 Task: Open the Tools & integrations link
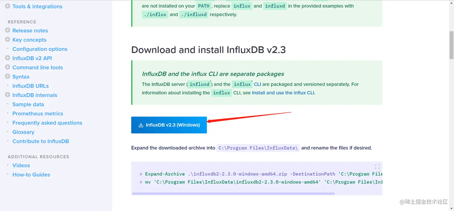(37, 6)
